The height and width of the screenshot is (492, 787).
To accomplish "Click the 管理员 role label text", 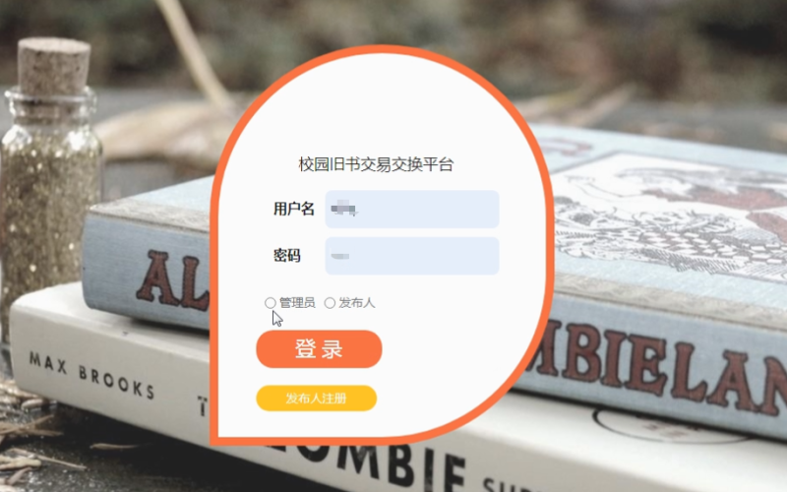I will (297, 303).
